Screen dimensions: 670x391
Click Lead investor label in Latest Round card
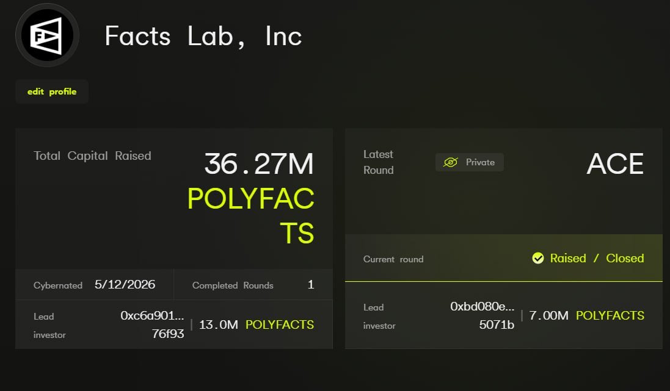[x=379, y=317]
